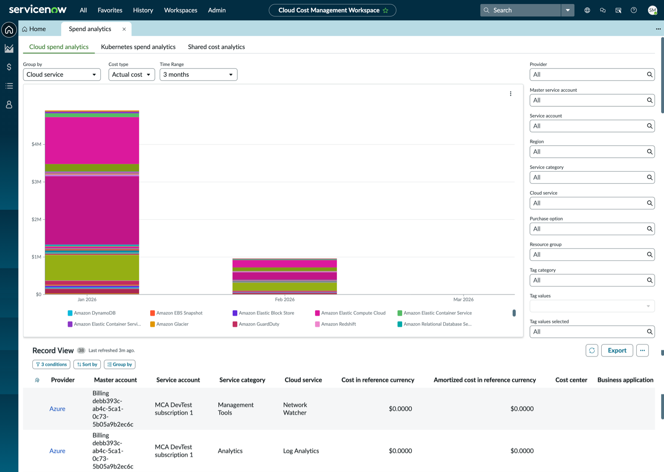Open the header sidebar discussions icon
The image size is (664, 472).
[x=618, y=10]
